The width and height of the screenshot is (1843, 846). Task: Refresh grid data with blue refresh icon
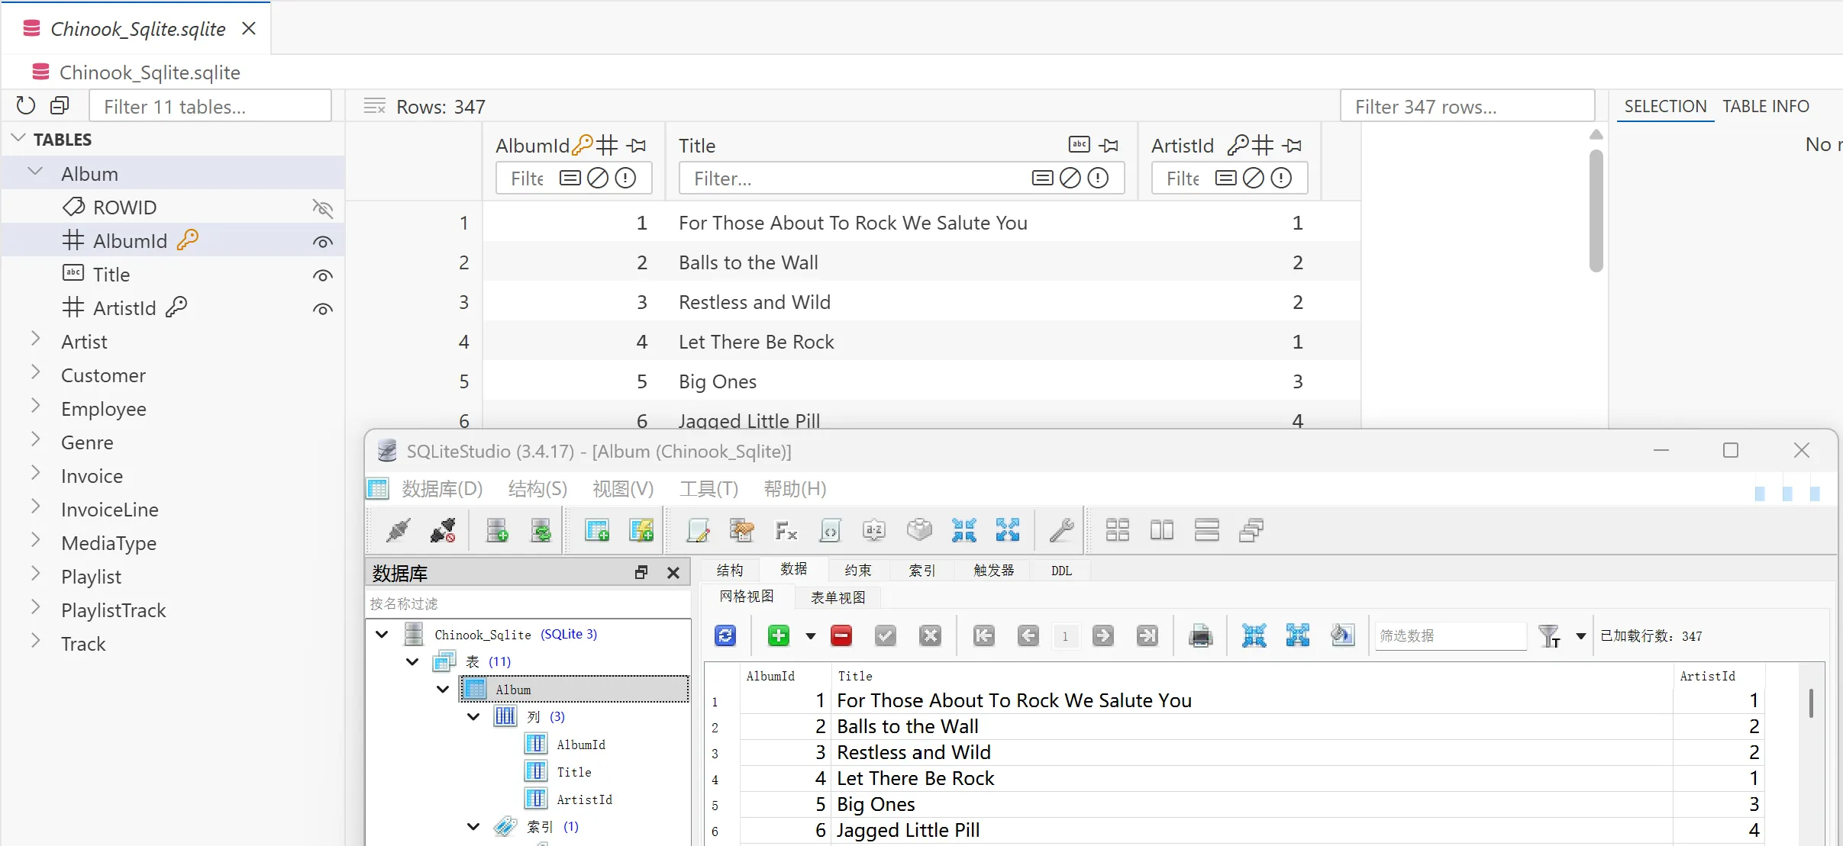(x=725, y=635)
